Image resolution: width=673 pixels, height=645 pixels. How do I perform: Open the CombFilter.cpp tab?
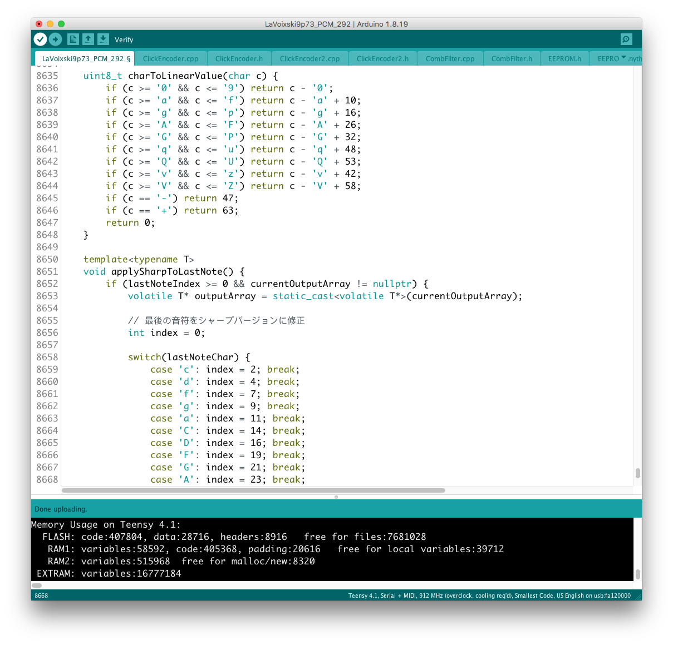[x=450, y=58]
